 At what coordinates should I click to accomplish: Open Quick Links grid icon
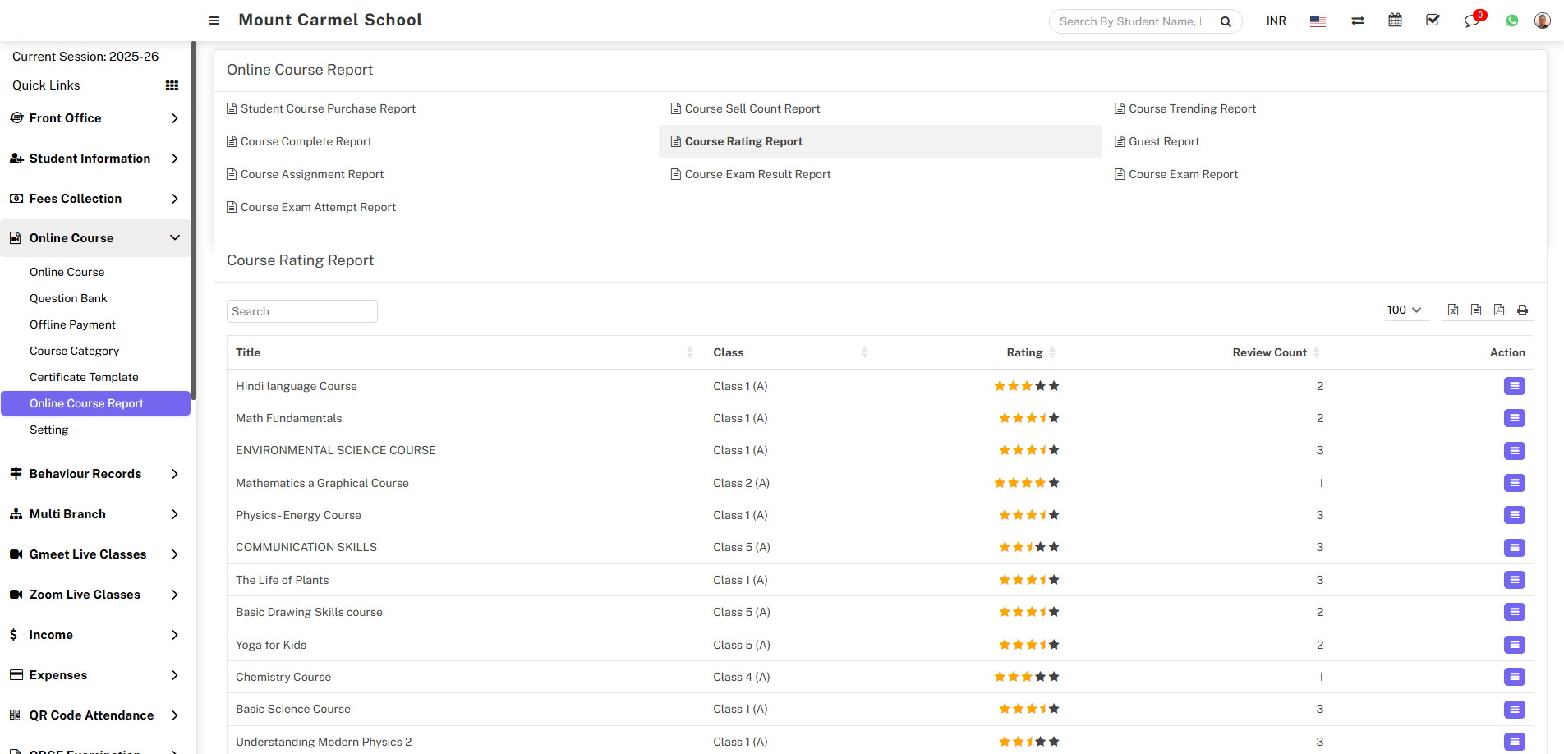point(172,85)
